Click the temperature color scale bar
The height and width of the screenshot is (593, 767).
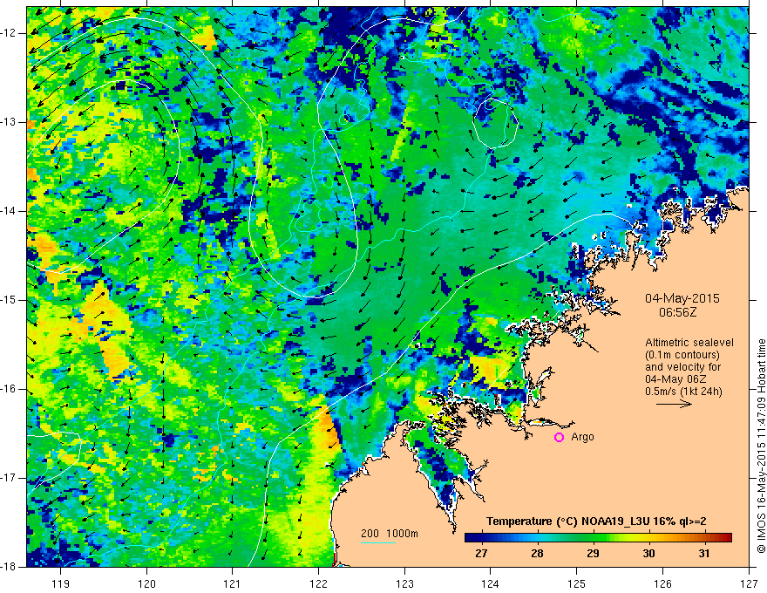(x=598, y=538)
